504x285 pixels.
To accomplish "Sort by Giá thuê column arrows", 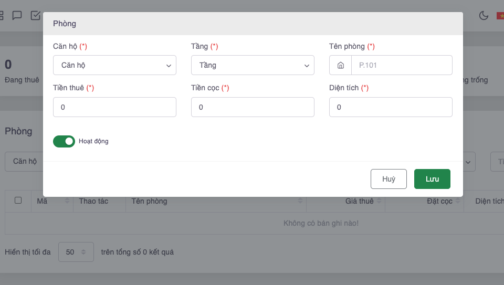I will click(x=379, y=201).
